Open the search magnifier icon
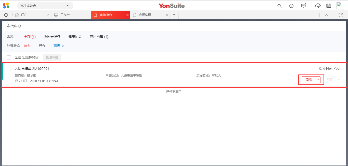 point(279,6)
